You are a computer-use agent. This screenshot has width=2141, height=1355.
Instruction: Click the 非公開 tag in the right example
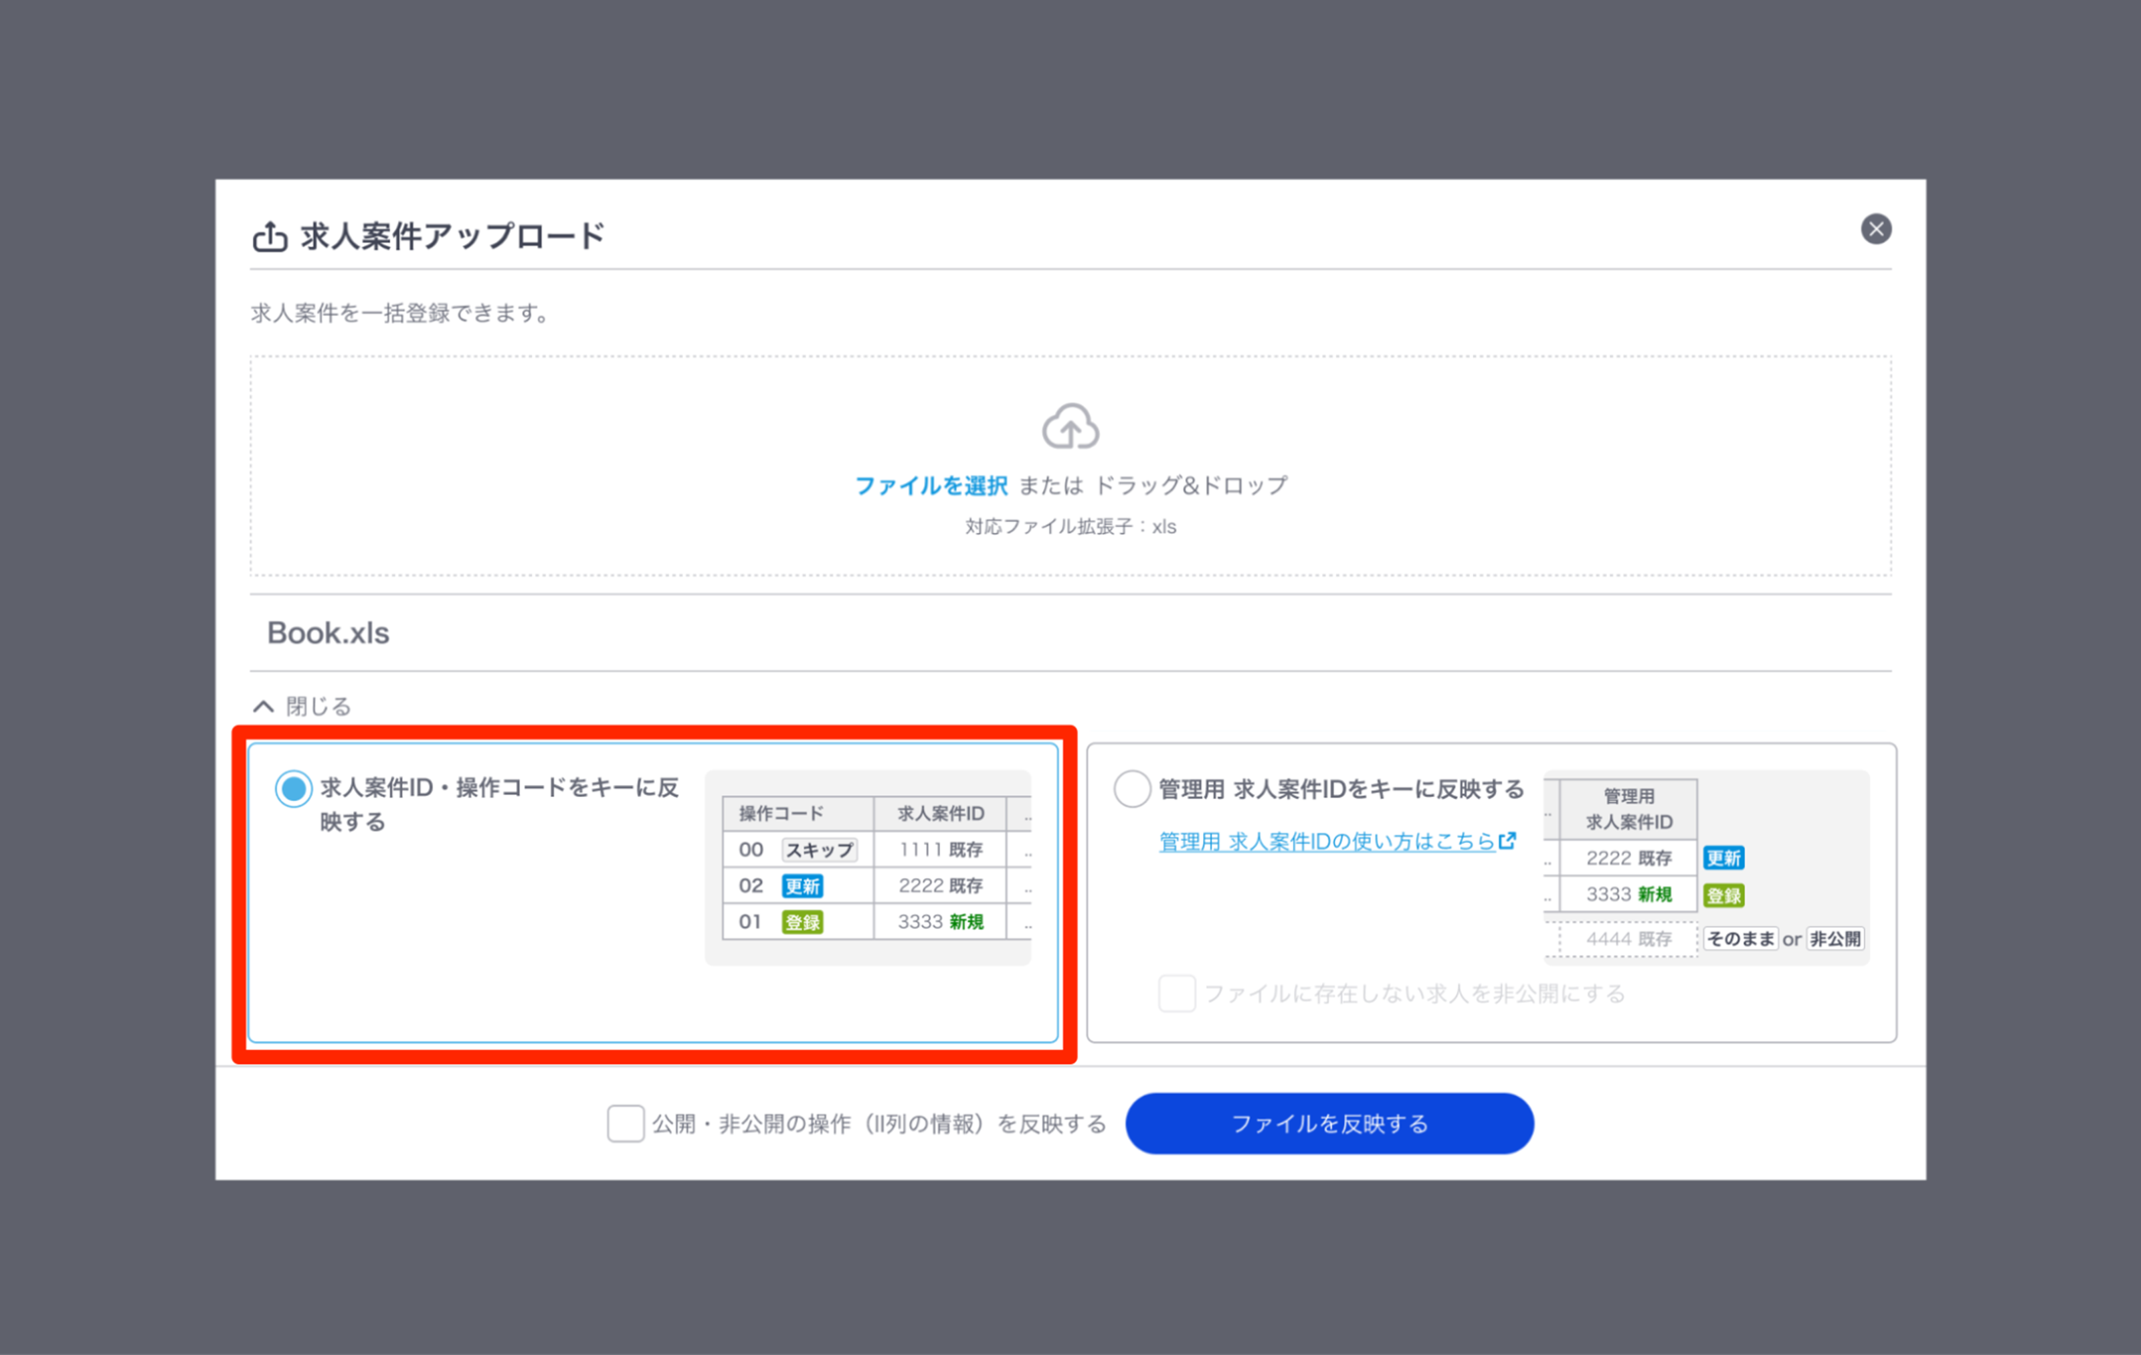click(x=1835, y=939)
